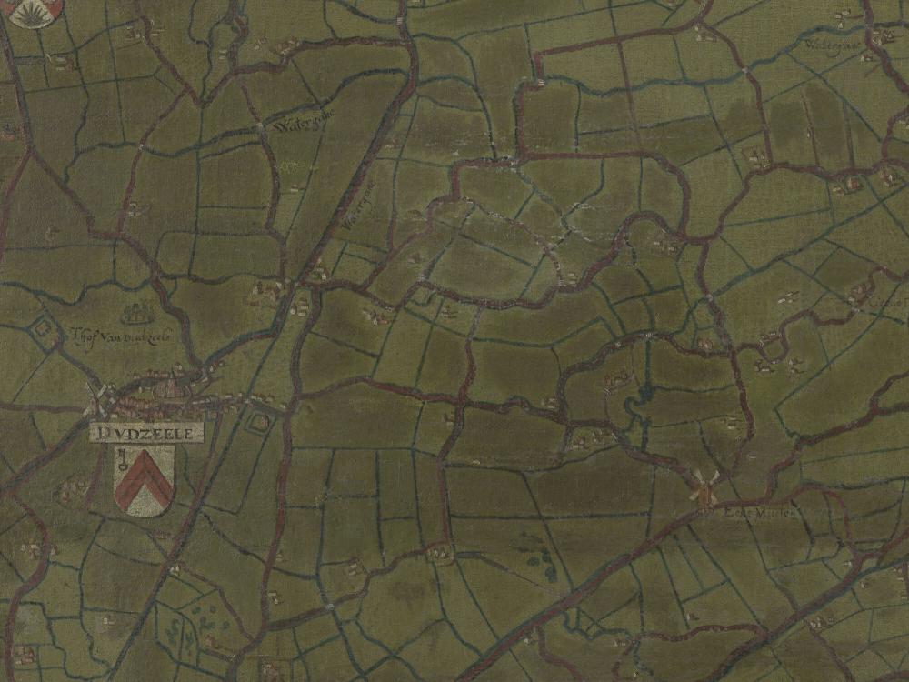Select the windmill beside Dudzeele village
Screen dimensions: 909x682
(97, 398)
